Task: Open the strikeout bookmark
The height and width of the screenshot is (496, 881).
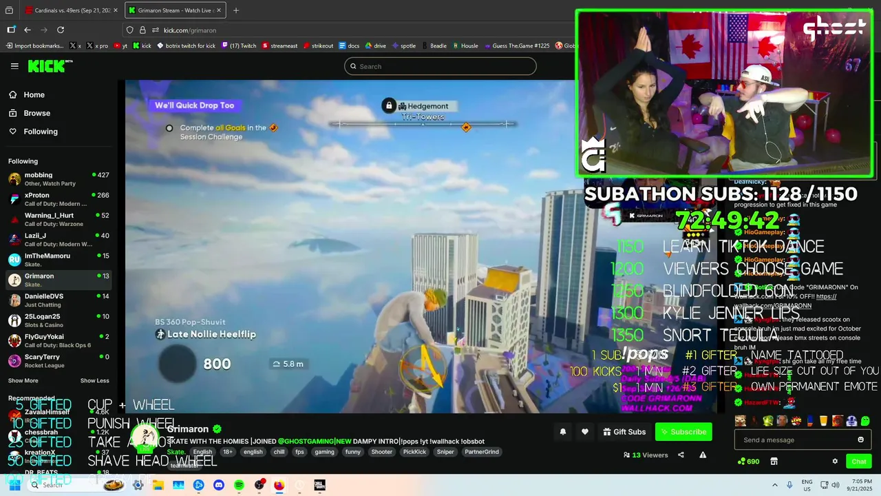Action: coord(318,45)
